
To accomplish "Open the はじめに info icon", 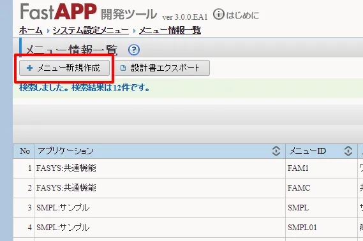I will pos(219,14).
